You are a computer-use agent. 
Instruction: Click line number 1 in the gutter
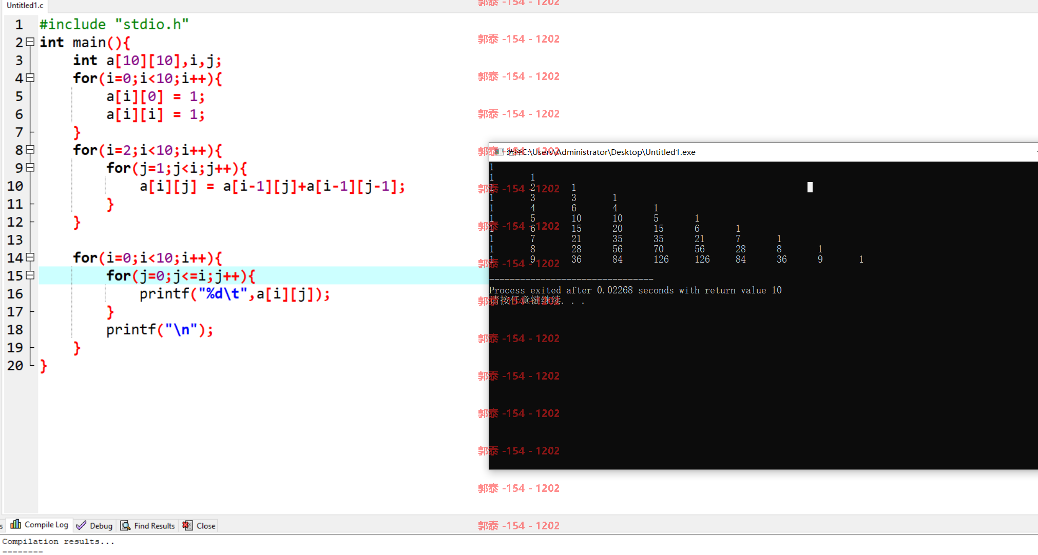coord(19,24)
